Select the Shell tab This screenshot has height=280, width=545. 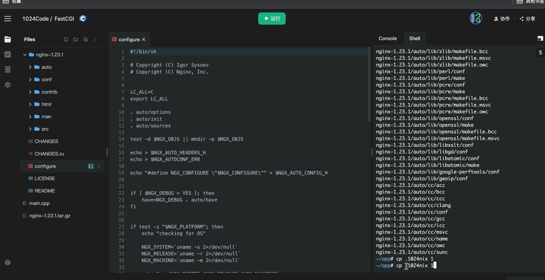coord(414,39)
